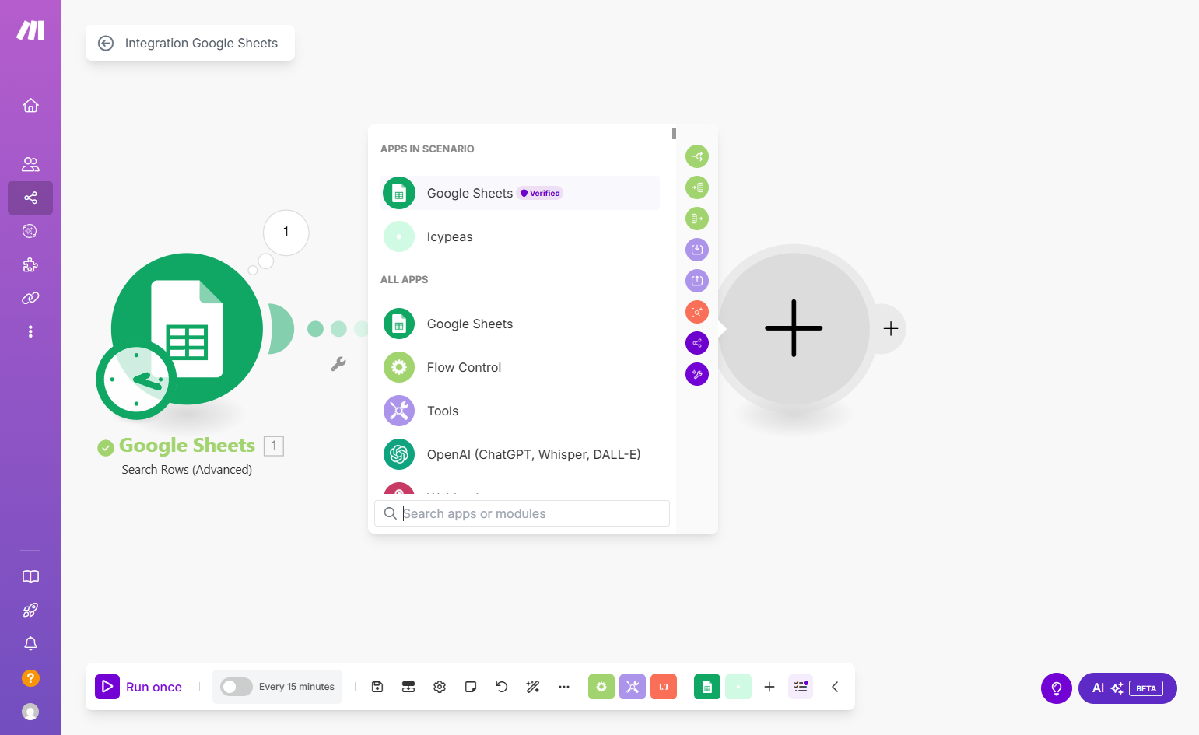
Task: Click the app list scrollbar thumb
Action: (674, 134)
